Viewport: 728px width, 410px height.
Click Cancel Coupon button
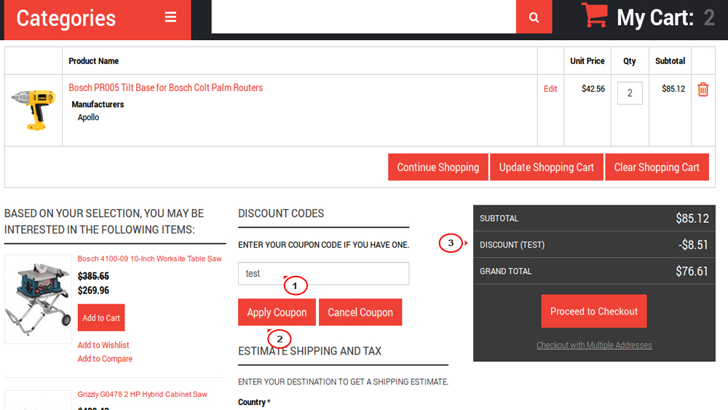[x=360, y=312]
